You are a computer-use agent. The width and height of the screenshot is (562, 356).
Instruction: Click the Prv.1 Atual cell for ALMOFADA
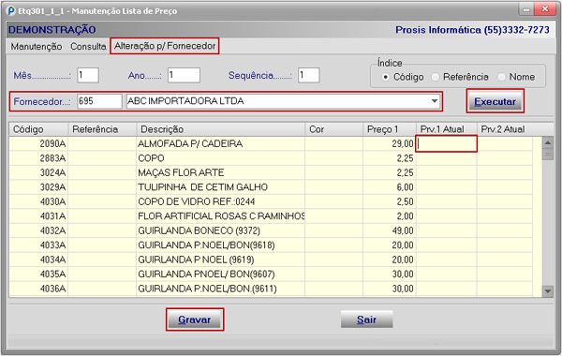[x=446, y=143]
